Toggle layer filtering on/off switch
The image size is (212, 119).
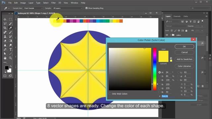coord(202,21)
